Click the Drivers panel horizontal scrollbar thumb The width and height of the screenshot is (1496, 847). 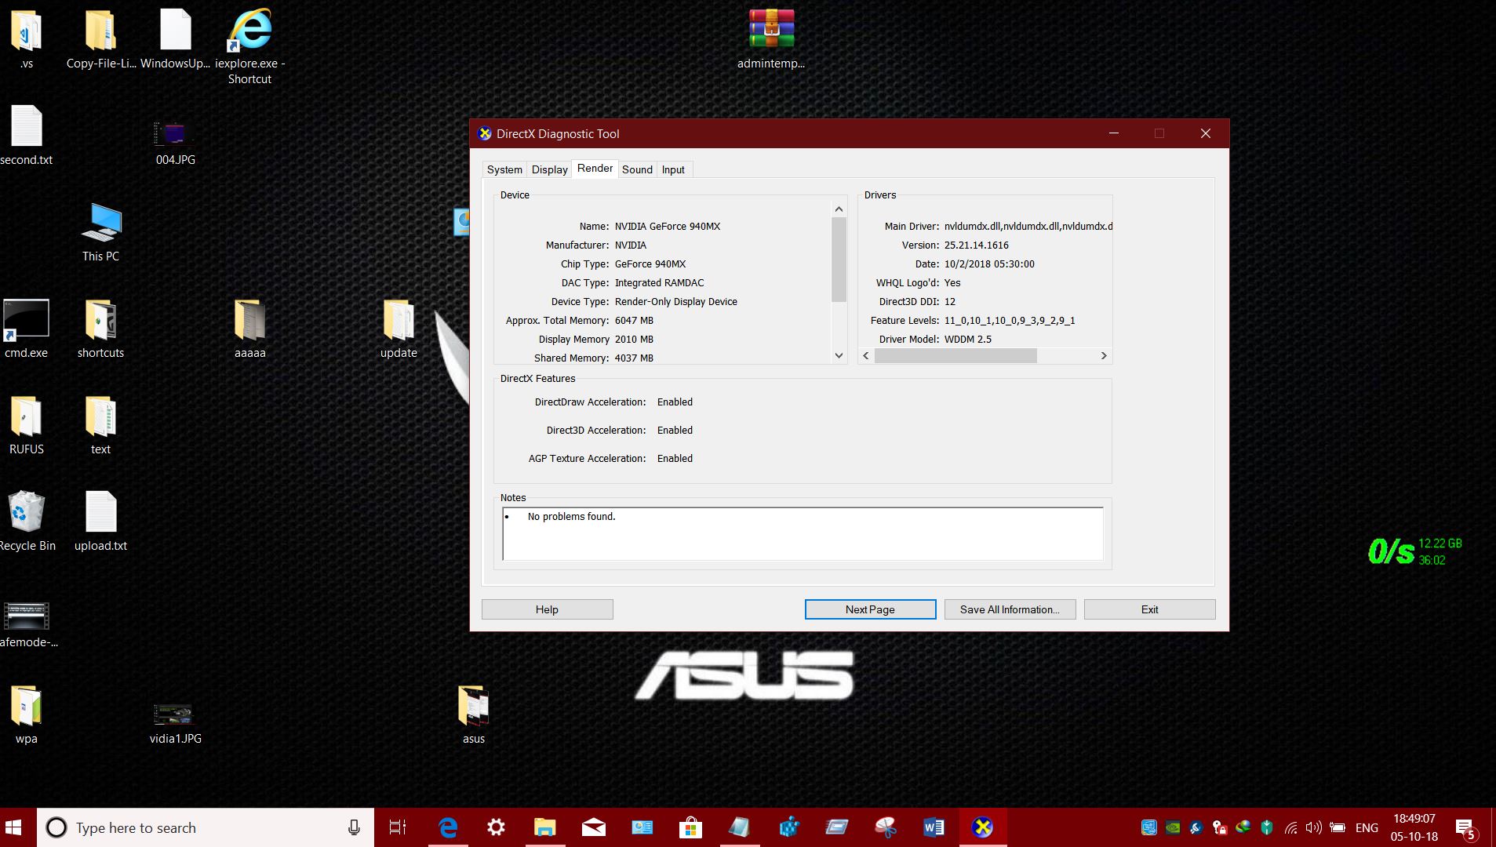pos(955,355)
